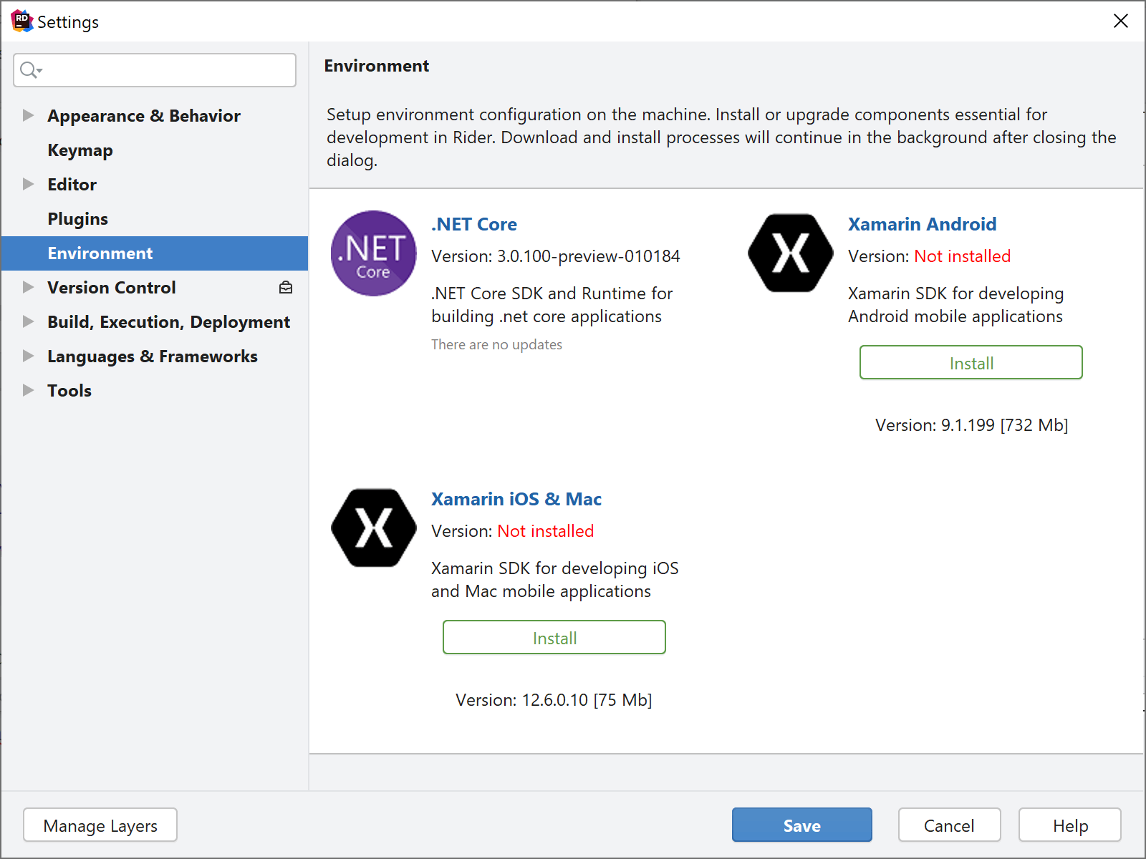Expand the Tools node arrow
The width and height of the screenshot is (1146, 859).
28,390
